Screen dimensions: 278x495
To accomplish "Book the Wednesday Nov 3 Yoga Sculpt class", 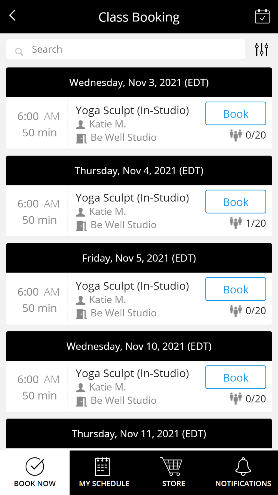I will coord(235,114).
